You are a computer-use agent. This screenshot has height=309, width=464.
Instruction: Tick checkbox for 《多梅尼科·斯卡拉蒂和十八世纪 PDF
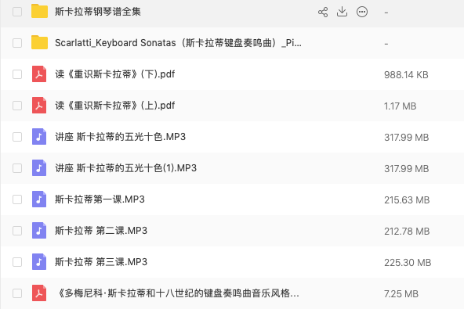[x=17, y=293]
